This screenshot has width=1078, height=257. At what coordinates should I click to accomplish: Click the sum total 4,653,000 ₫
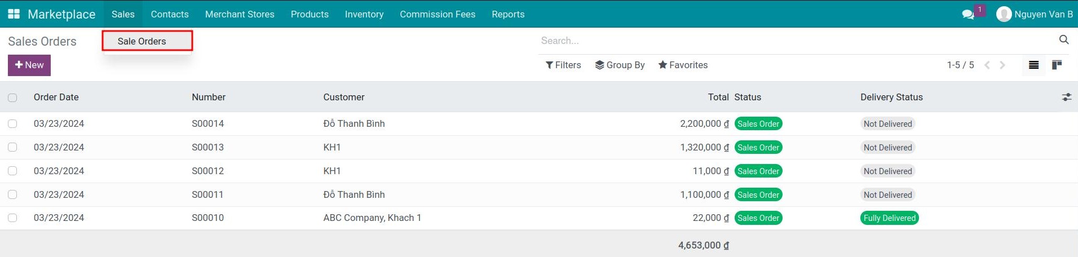[x=704, y=246]
